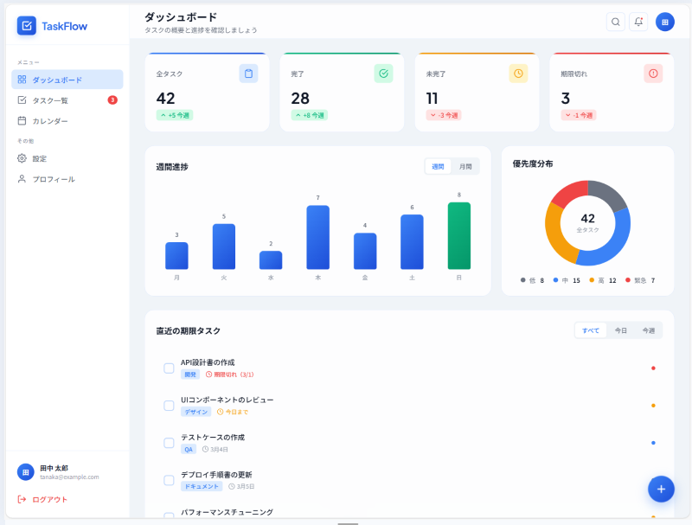Click the +8 今週 badge
The width and height of the screenshot is (692, 525).
[x=310, y=115]
